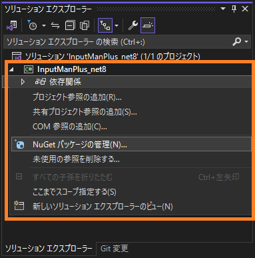Click the C# project icon
This screenshot has height=258, width=255.
coord(29,69)
